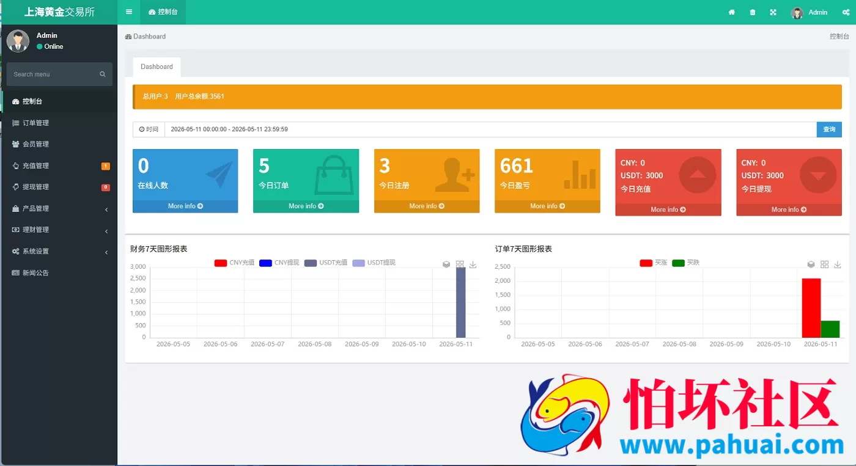Open More info under 今日提现

point(789,209)
